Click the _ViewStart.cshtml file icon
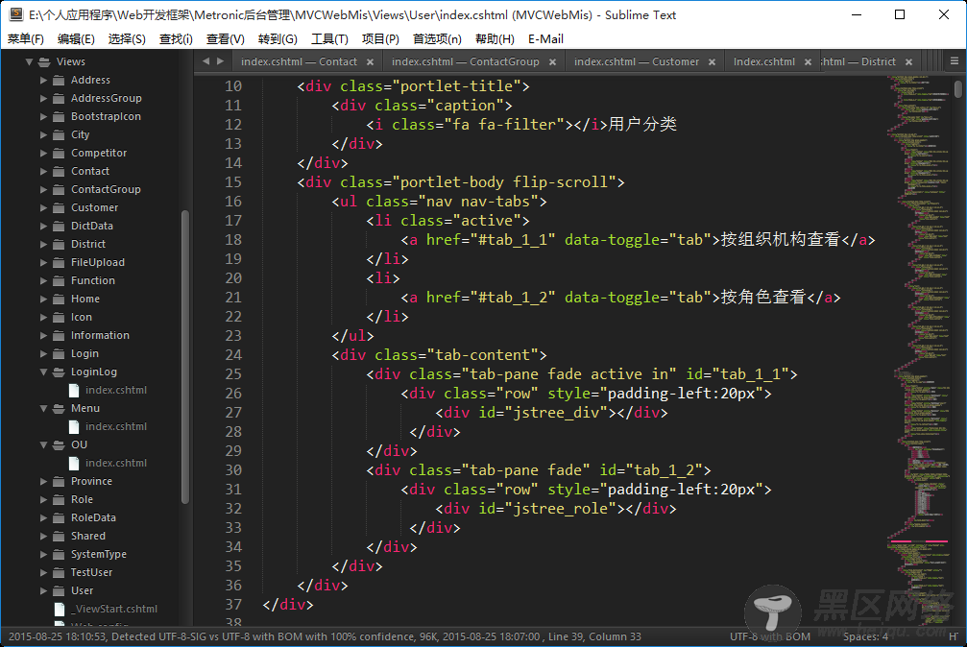The height and width of the screenshot is (647, 967). [60, 609]
